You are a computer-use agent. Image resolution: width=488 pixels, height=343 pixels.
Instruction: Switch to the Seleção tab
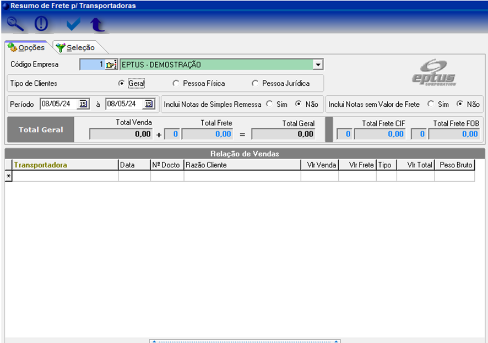tap(76, 48)
